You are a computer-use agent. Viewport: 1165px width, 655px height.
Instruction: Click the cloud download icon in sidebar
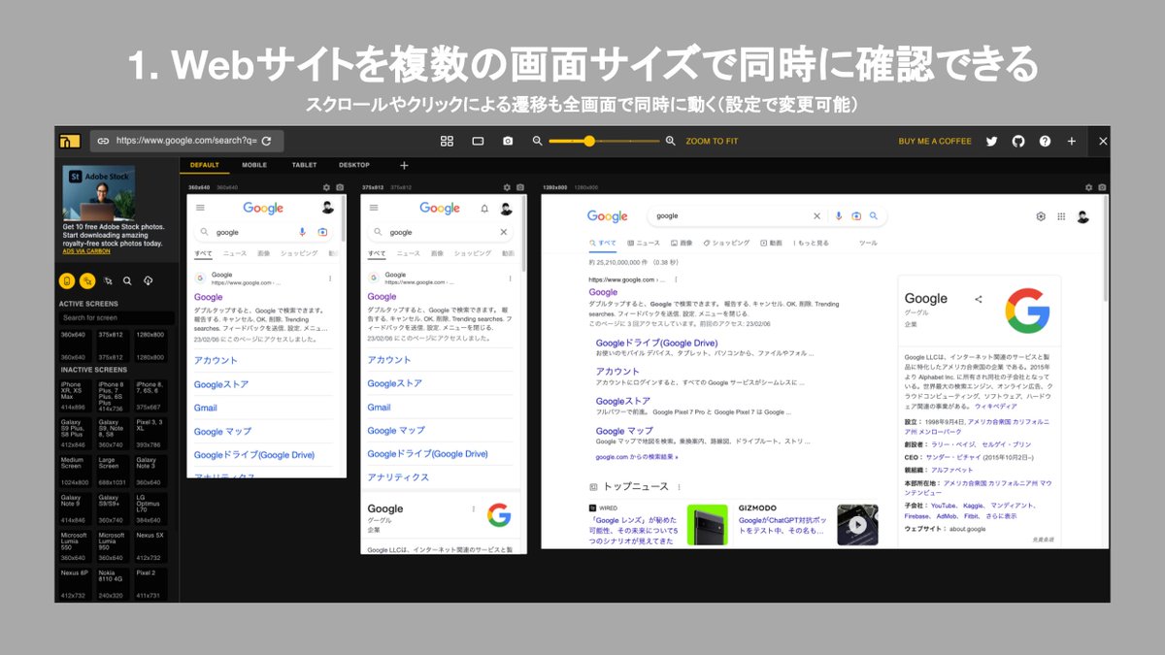(148, 280)
